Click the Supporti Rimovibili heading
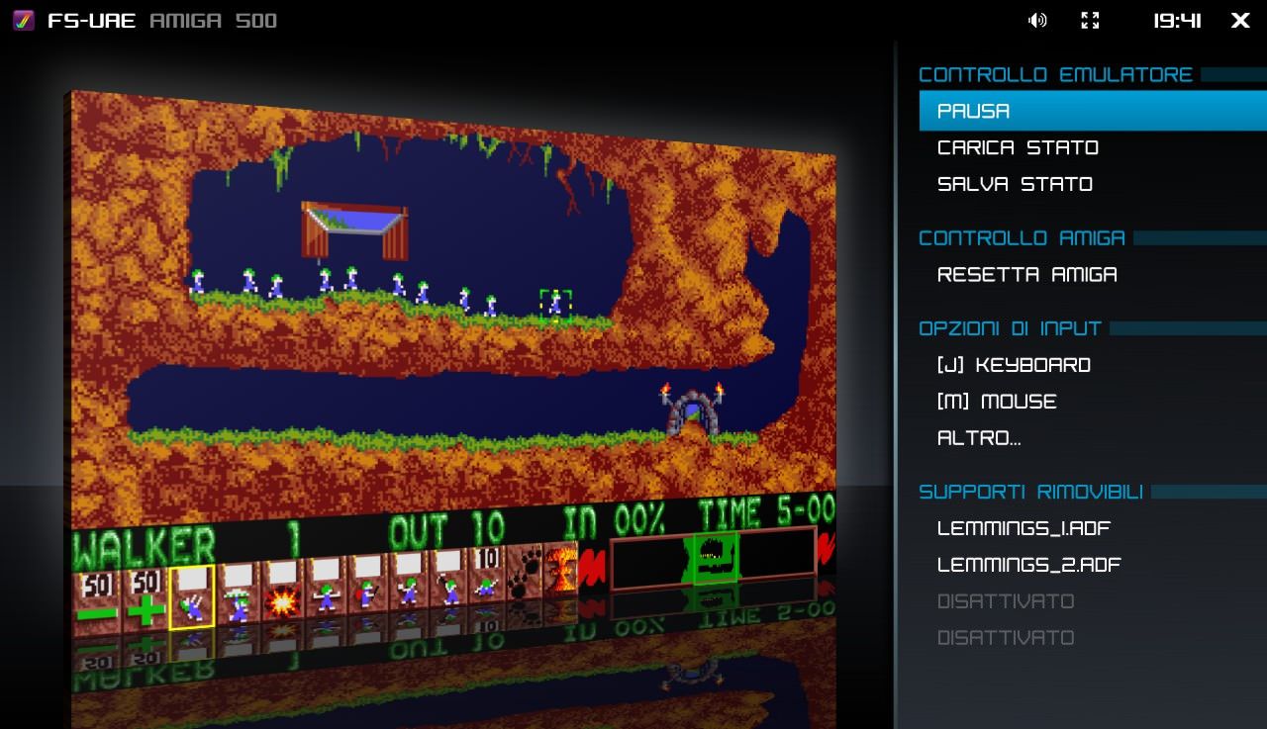The width and height of the screenshot is (1267, 729). 1030,492
